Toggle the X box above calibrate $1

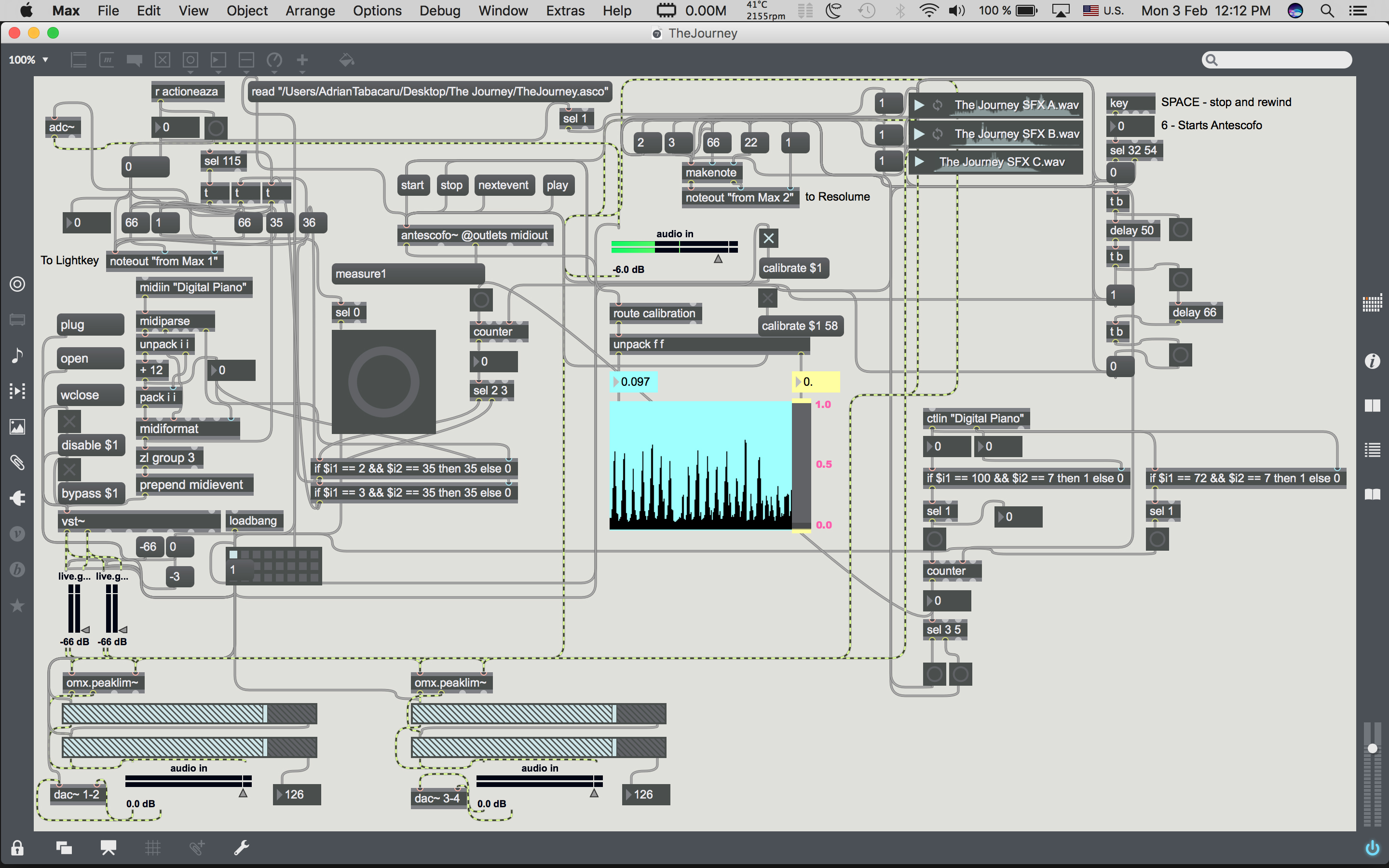(769, 238)
